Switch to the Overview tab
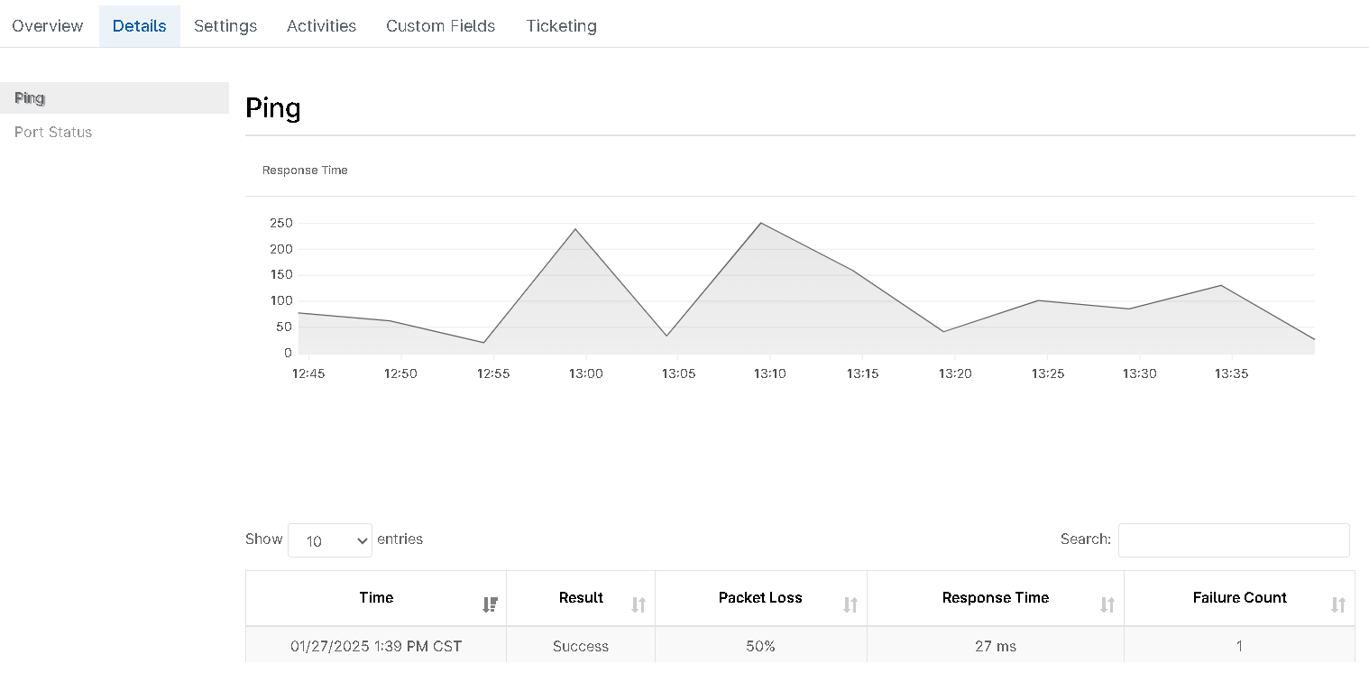This screenshot has width=1369, height=673. (x=47, y=25)
